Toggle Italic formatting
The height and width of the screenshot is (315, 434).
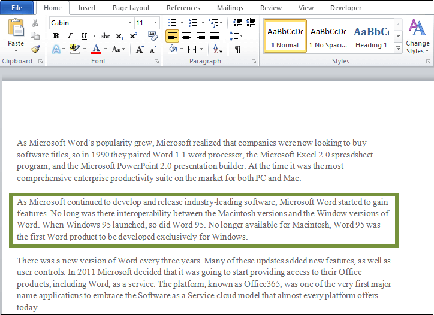[x=70, y=36]
